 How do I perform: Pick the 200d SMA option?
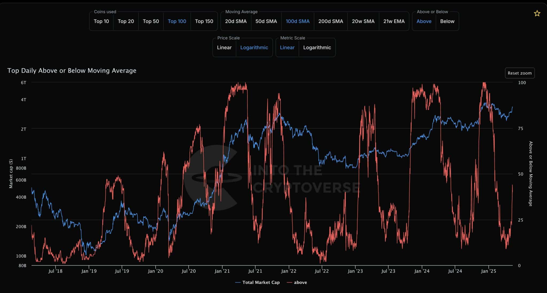point(331,21)
